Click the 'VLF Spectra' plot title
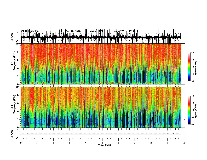The image size is (207, 160). 30,31
